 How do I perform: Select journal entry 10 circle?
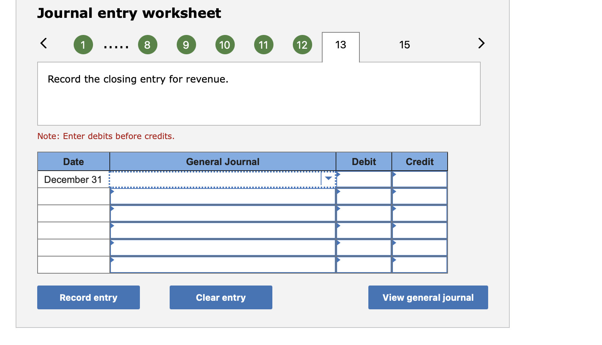coord(225,45)
